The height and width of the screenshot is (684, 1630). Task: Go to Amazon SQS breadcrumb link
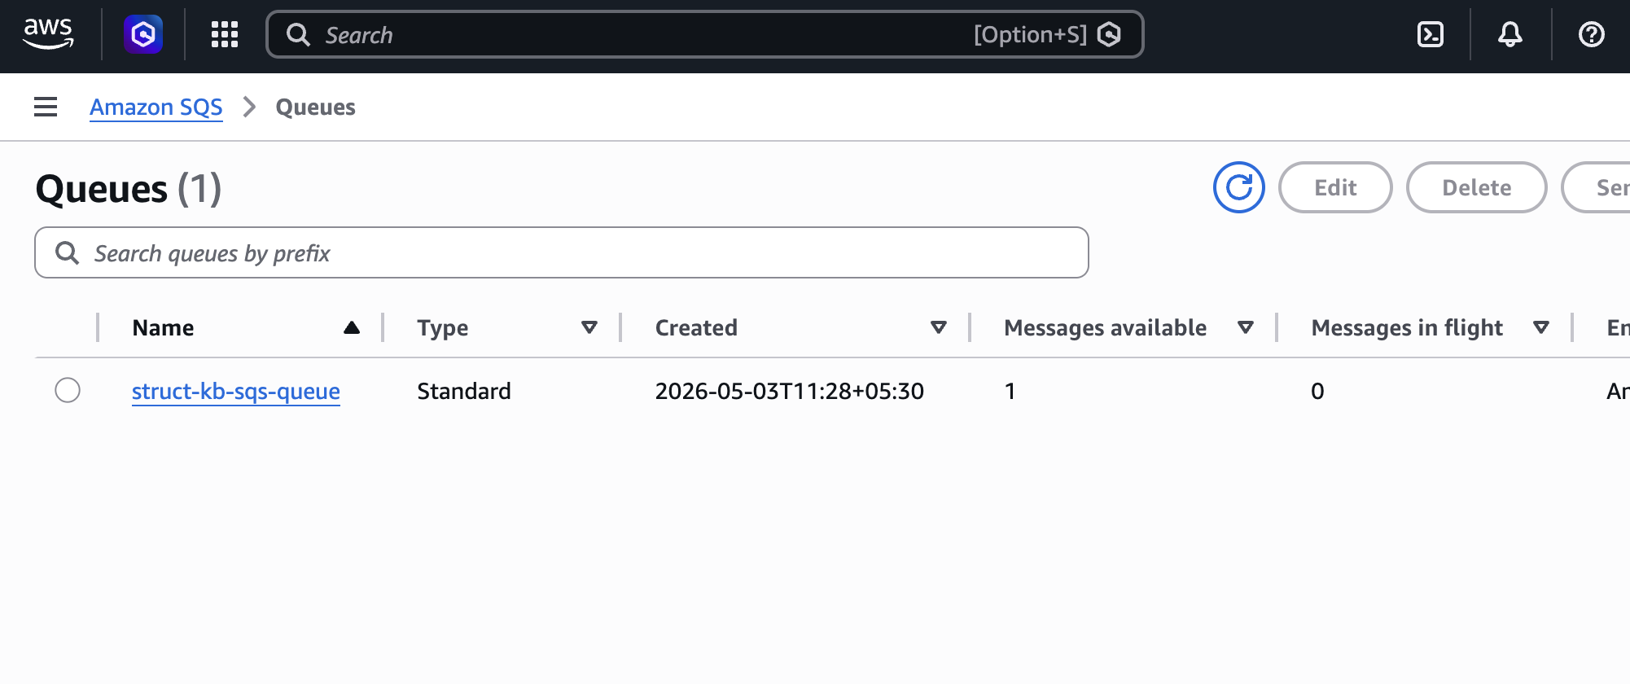[x=156, y=107]
